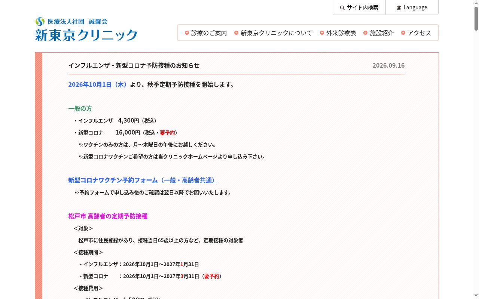479x299 pixels.
Task: Click arrow icon before 診療のご案内
Action: 187,33
